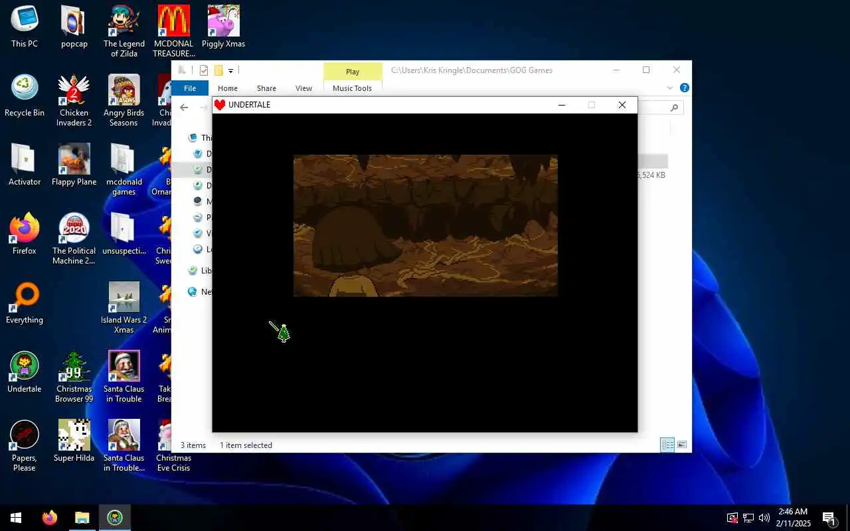This screenshot has height=531, width=850.
Task: Open Papers, Please desktop shortcut
Action: 25,446
